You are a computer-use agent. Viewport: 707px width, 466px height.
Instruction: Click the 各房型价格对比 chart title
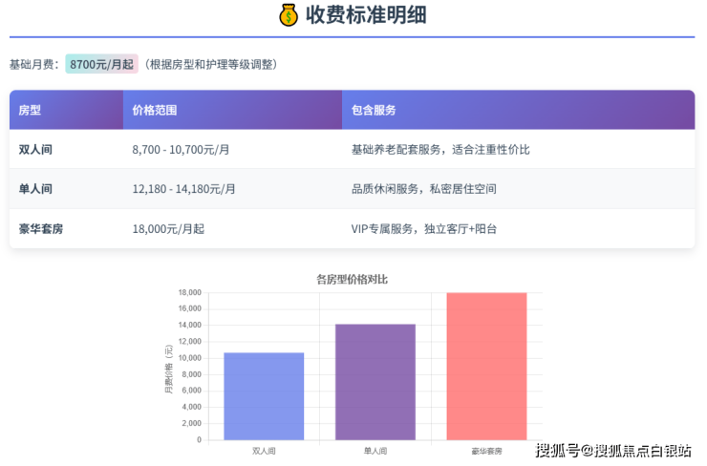click(x=352, y=279)
